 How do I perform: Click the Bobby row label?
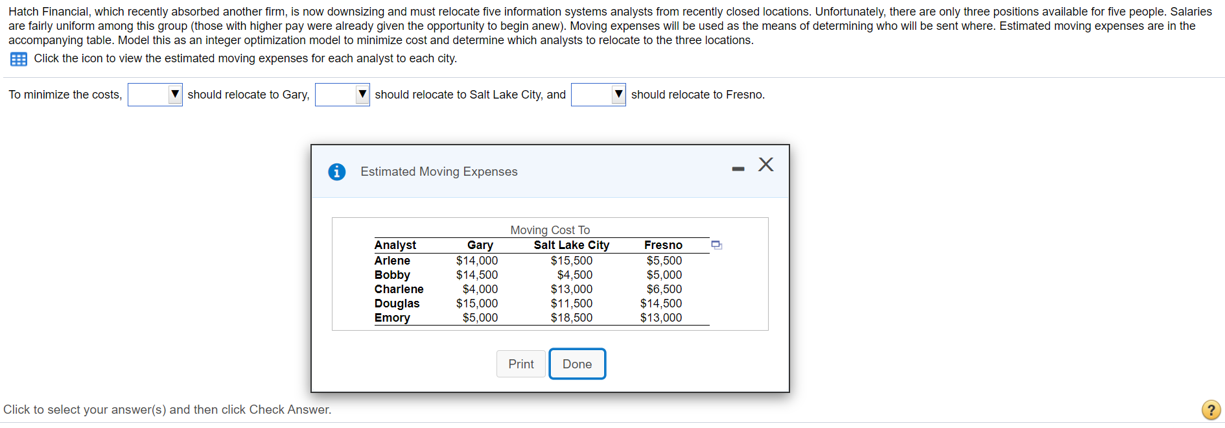coord(392,275)
